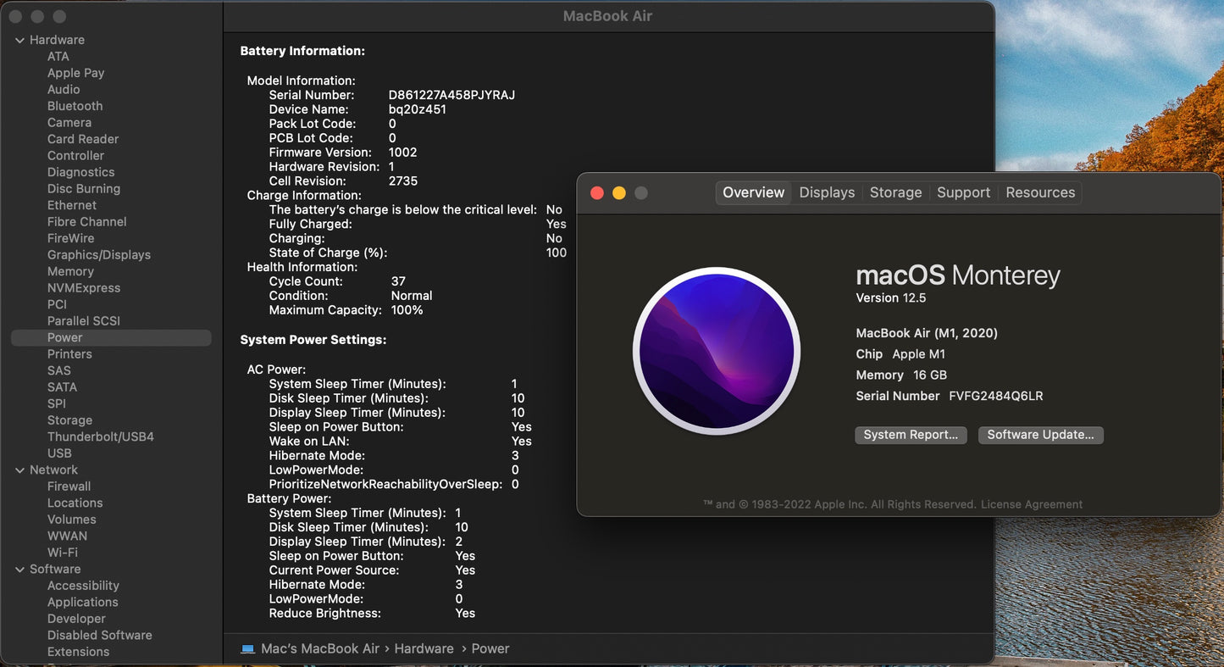Click Hardware in the bottom path bar
This screenshot has height=667, width=1224.
click(424, 648)
